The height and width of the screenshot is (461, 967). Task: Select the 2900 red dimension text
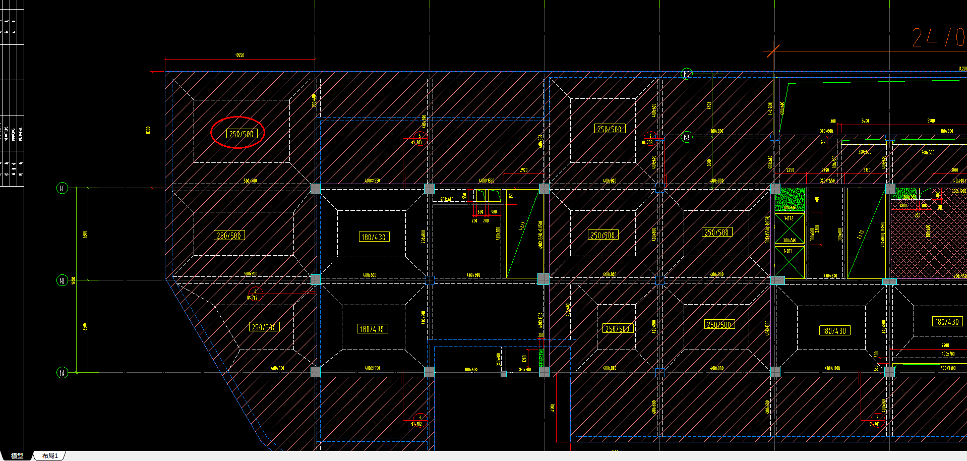tap(524, 170)
